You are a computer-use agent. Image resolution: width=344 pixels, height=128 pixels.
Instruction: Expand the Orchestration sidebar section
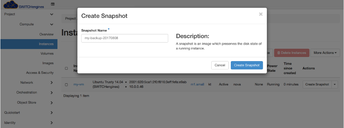tap(29, 93)
